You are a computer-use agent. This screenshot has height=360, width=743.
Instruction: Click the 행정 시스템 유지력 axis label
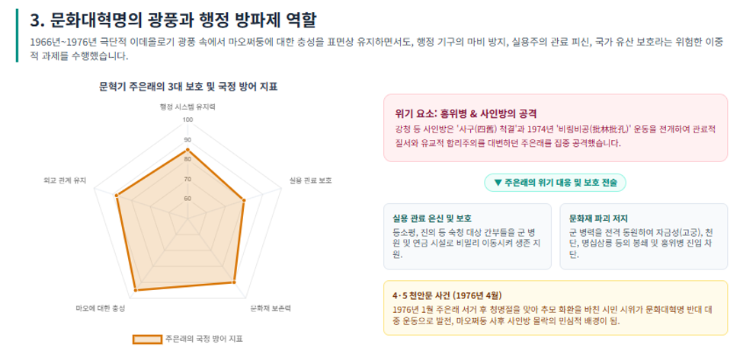[x=187, y=107]
